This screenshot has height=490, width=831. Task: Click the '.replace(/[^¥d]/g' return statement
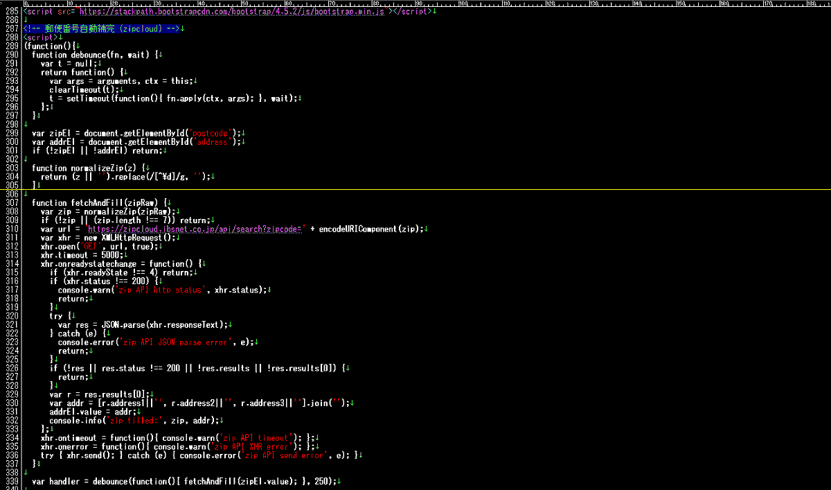point(125,177)
